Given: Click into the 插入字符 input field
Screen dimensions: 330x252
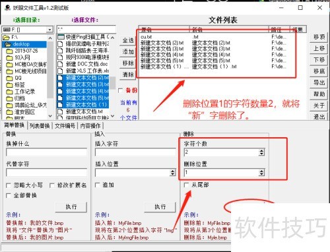Looking at the screenshot, I should pos(135,152).
